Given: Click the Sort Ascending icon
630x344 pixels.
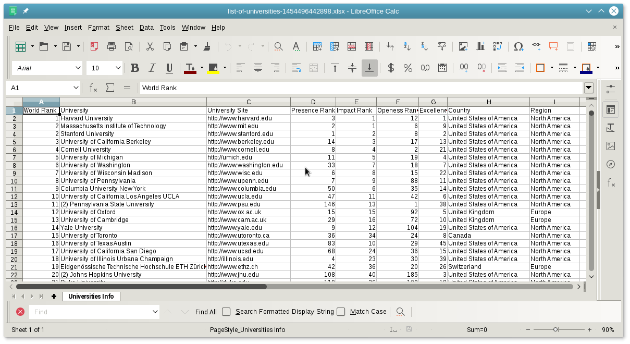Looking at the screenshot, I should [407, 46].
